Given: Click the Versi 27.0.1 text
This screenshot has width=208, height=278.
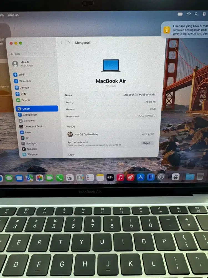Looking at the screenshot, I should tap(148, 134).
